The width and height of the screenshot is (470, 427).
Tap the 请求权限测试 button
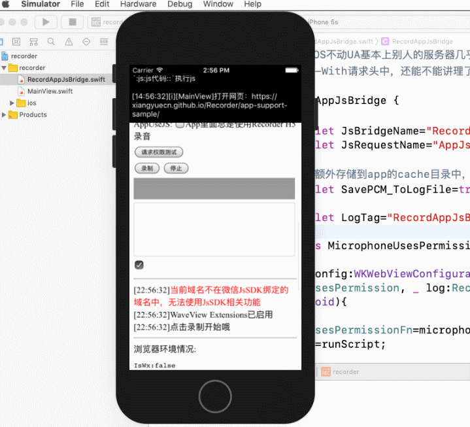[159, 152]
